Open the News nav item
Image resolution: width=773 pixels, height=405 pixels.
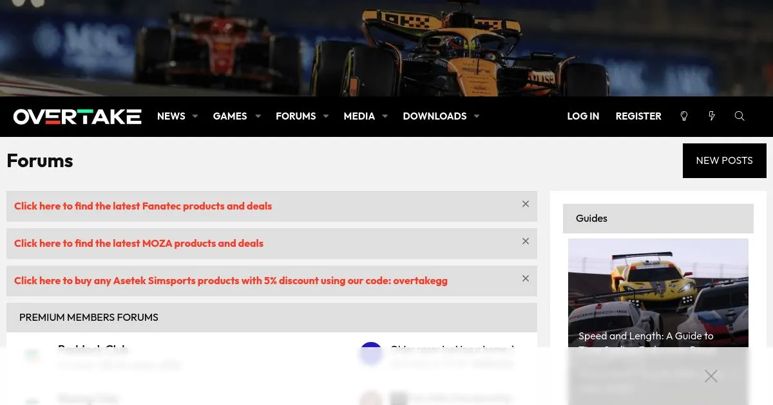click(x=171, y=116)
